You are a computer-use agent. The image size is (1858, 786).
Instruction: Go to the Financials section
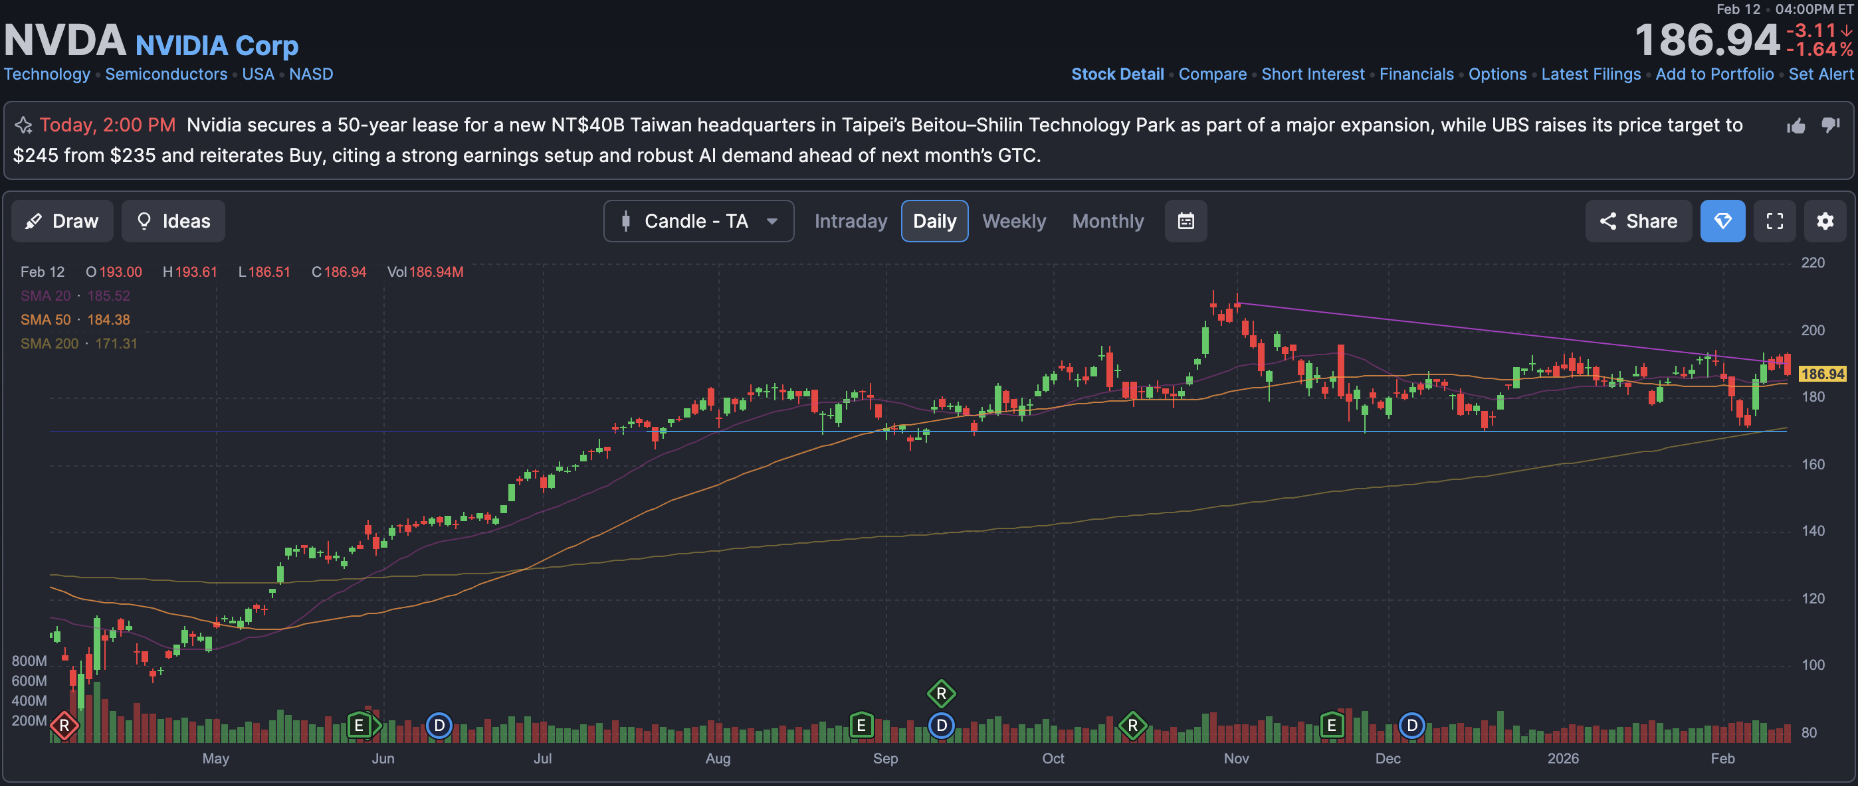click(1416, 74)
